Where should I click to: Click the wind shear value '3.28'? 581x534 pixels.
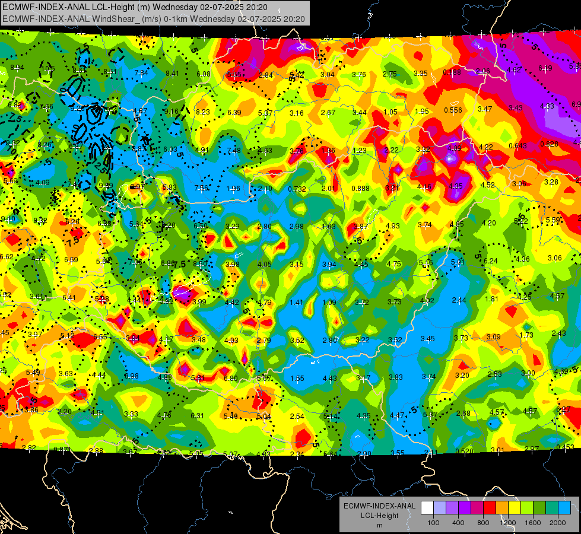tap(551, 182)
